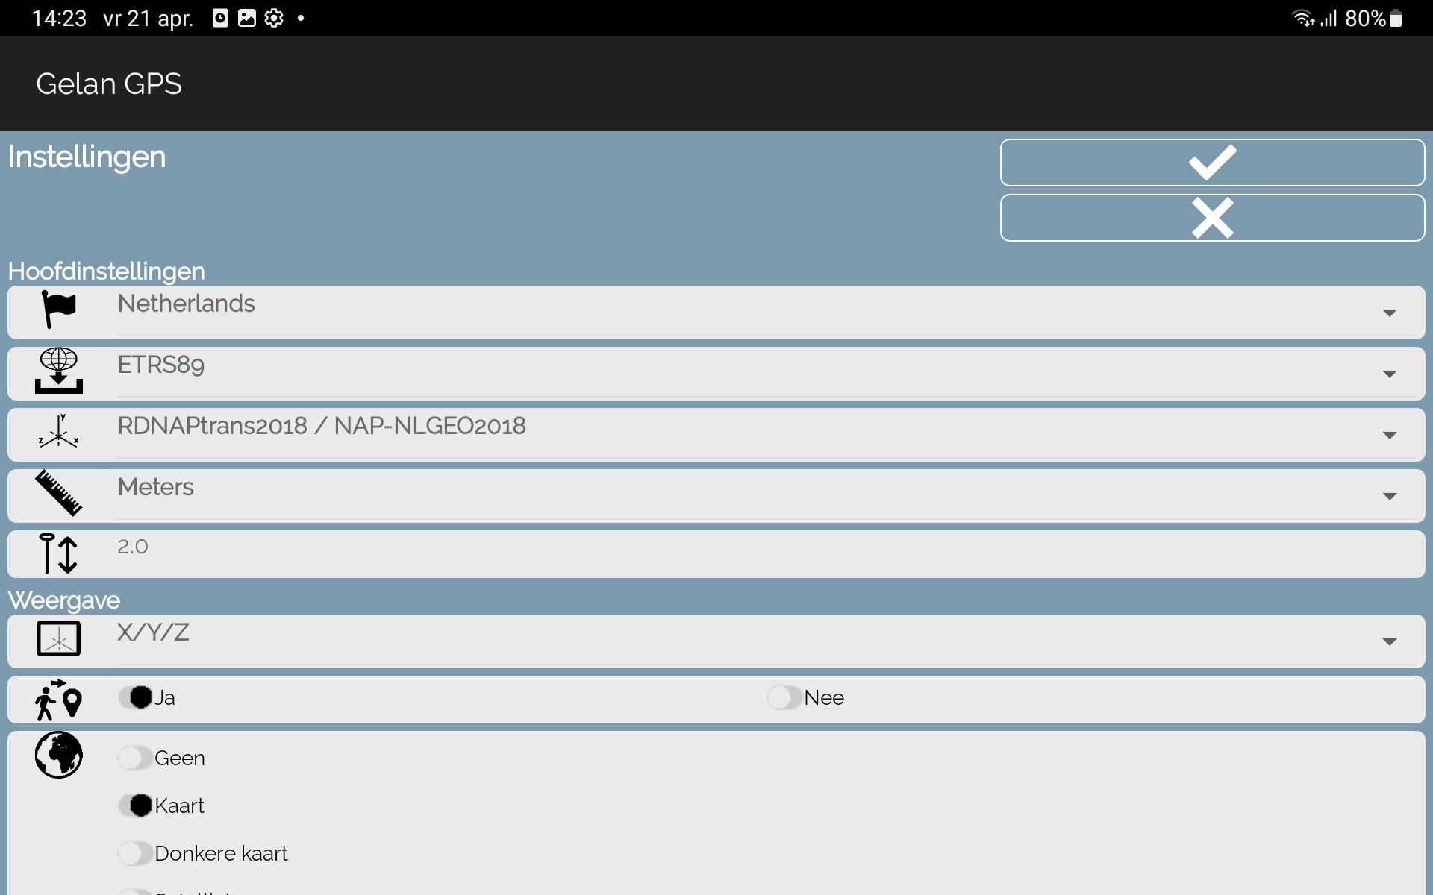Click the walking person to location icon
The width and height of the screenshot is (1433, 895).
(x=59, y=700)
